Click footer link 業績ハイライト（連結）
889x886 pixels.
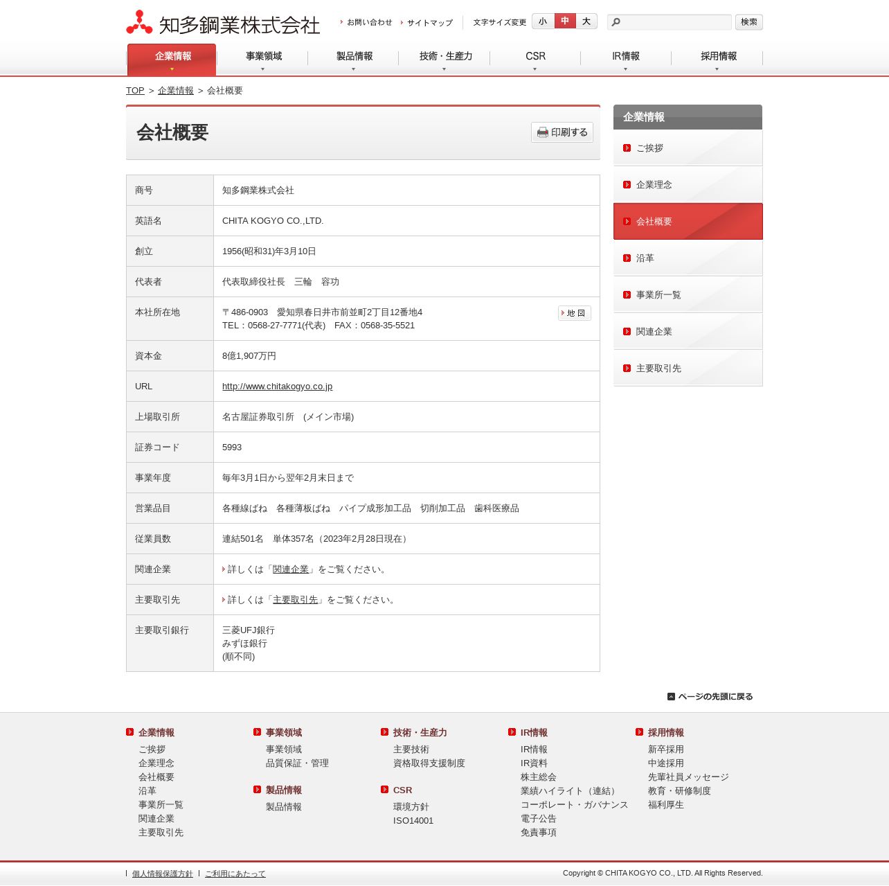coord(570,791)
